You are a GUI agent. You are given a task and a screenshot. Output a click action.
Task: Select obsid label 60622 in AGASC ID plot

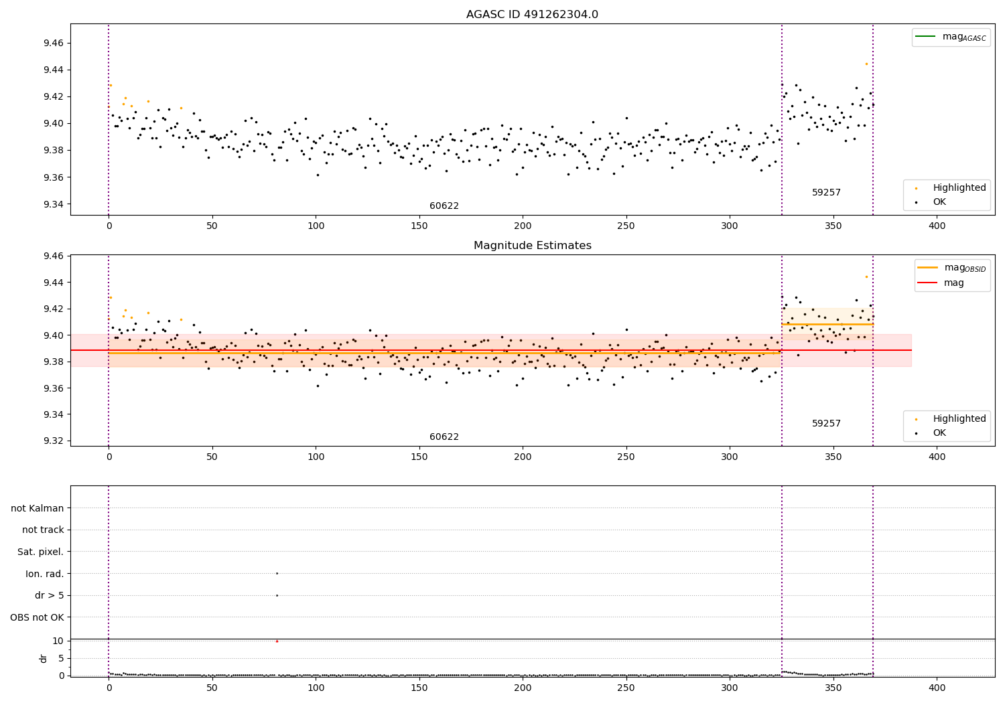coord(444,206)
